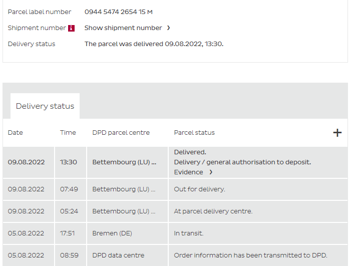The width and height of the screenshot is (354, 266).
Task: Click the In transit status text
Action: click(x=189, y=233)
